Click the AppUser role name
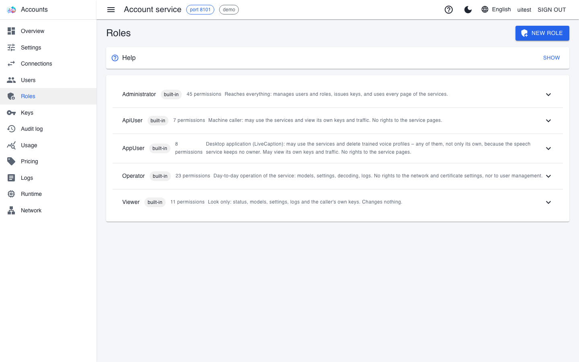The width and height of the screenshot is (579, 362). (133, 148)
